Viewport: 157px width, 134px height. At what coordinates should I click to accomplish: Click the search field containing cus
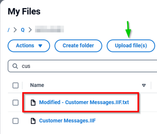tap(85, 66)
